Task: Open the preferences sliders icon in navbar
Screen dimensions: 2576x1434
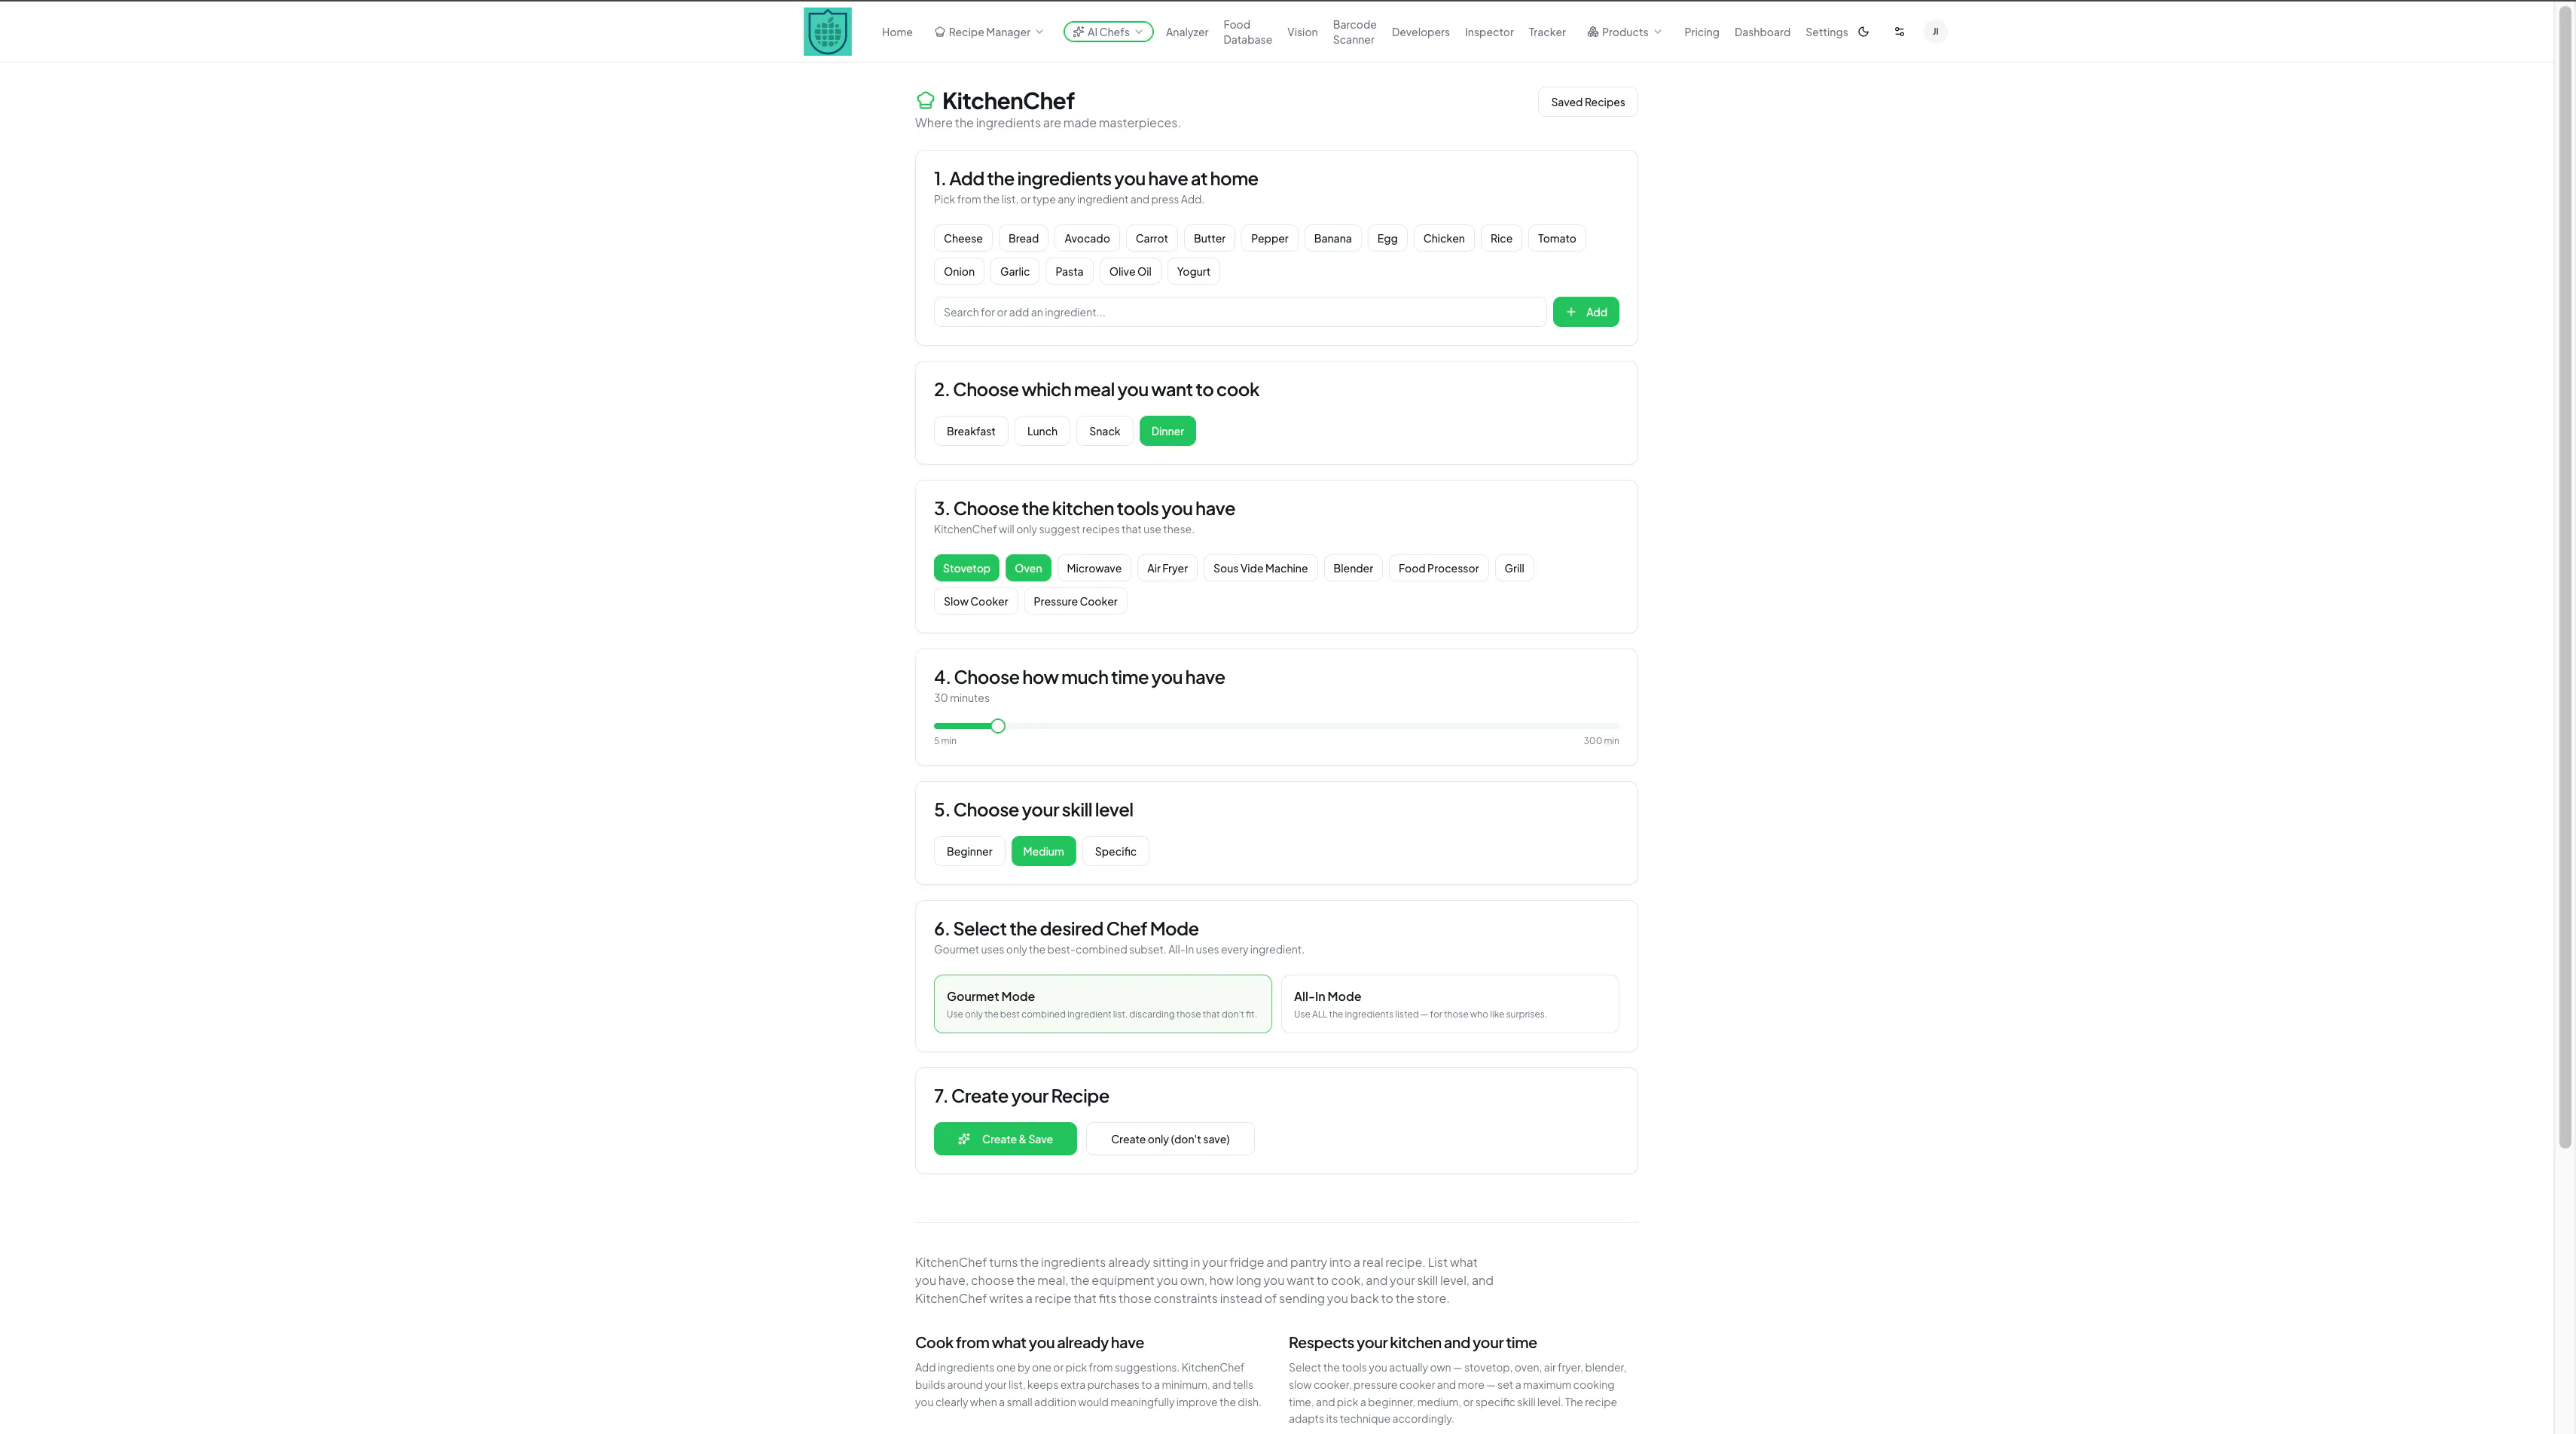Action: 1899,32
